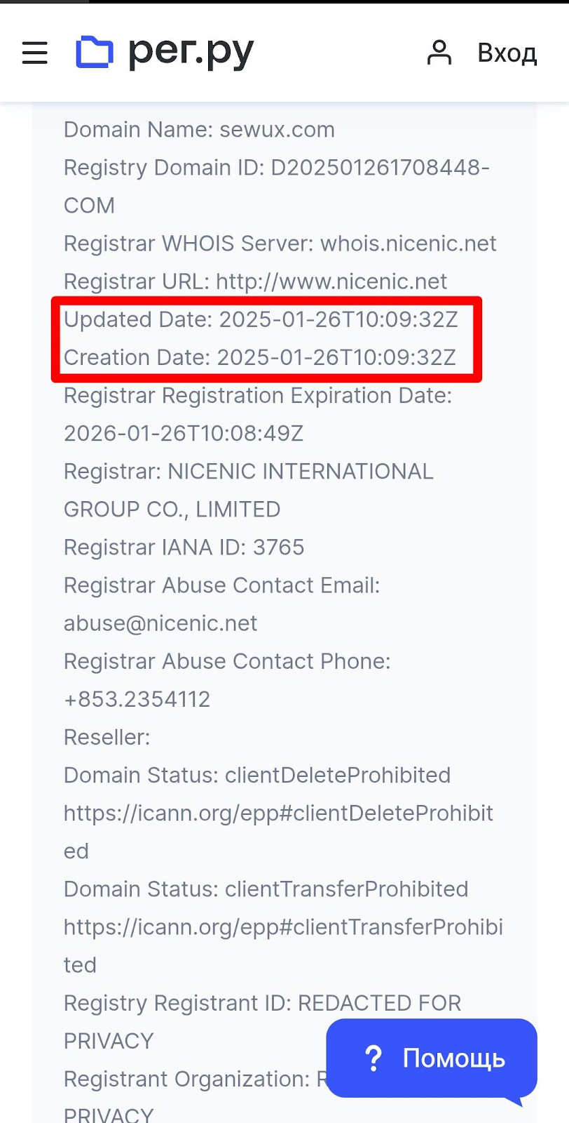Click the рег.ру logo text
Screen dimensions: 569x1123
191,53
